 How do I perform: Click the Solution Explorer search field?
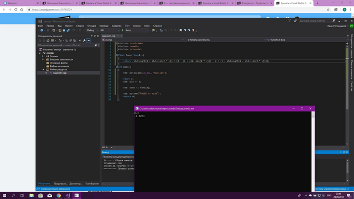[x=66, y=45]
